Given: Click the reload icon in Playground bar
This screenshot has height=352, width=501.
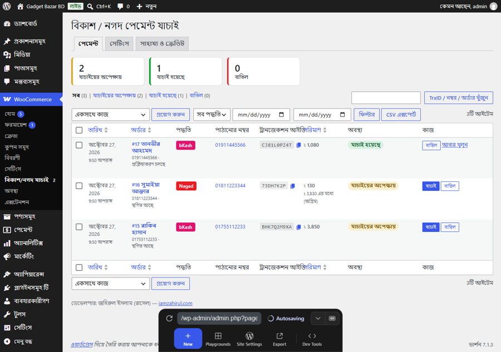Looking at the screenshot, I should [x=169, y=318].
